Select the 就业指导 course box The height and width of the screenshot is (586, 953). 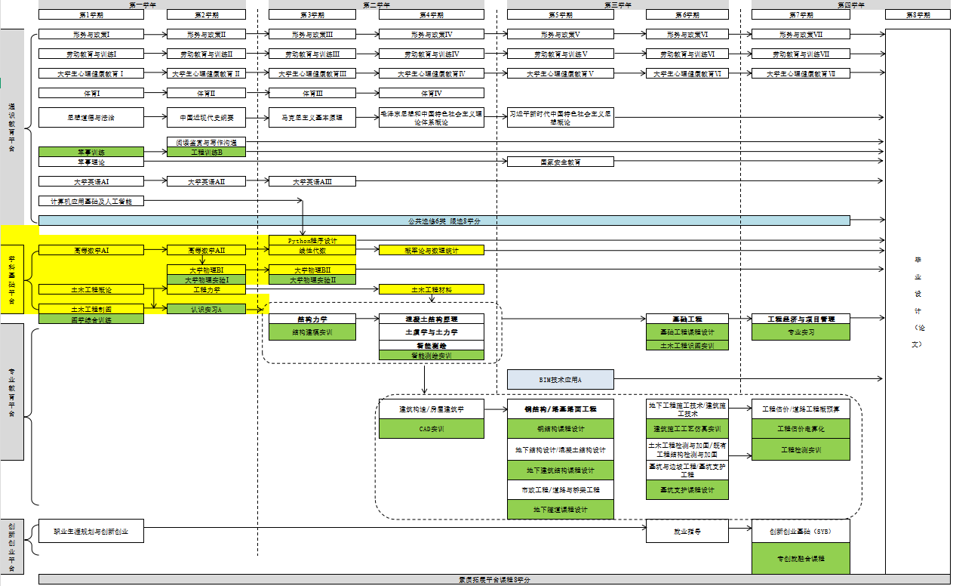(x=687, y=531)
